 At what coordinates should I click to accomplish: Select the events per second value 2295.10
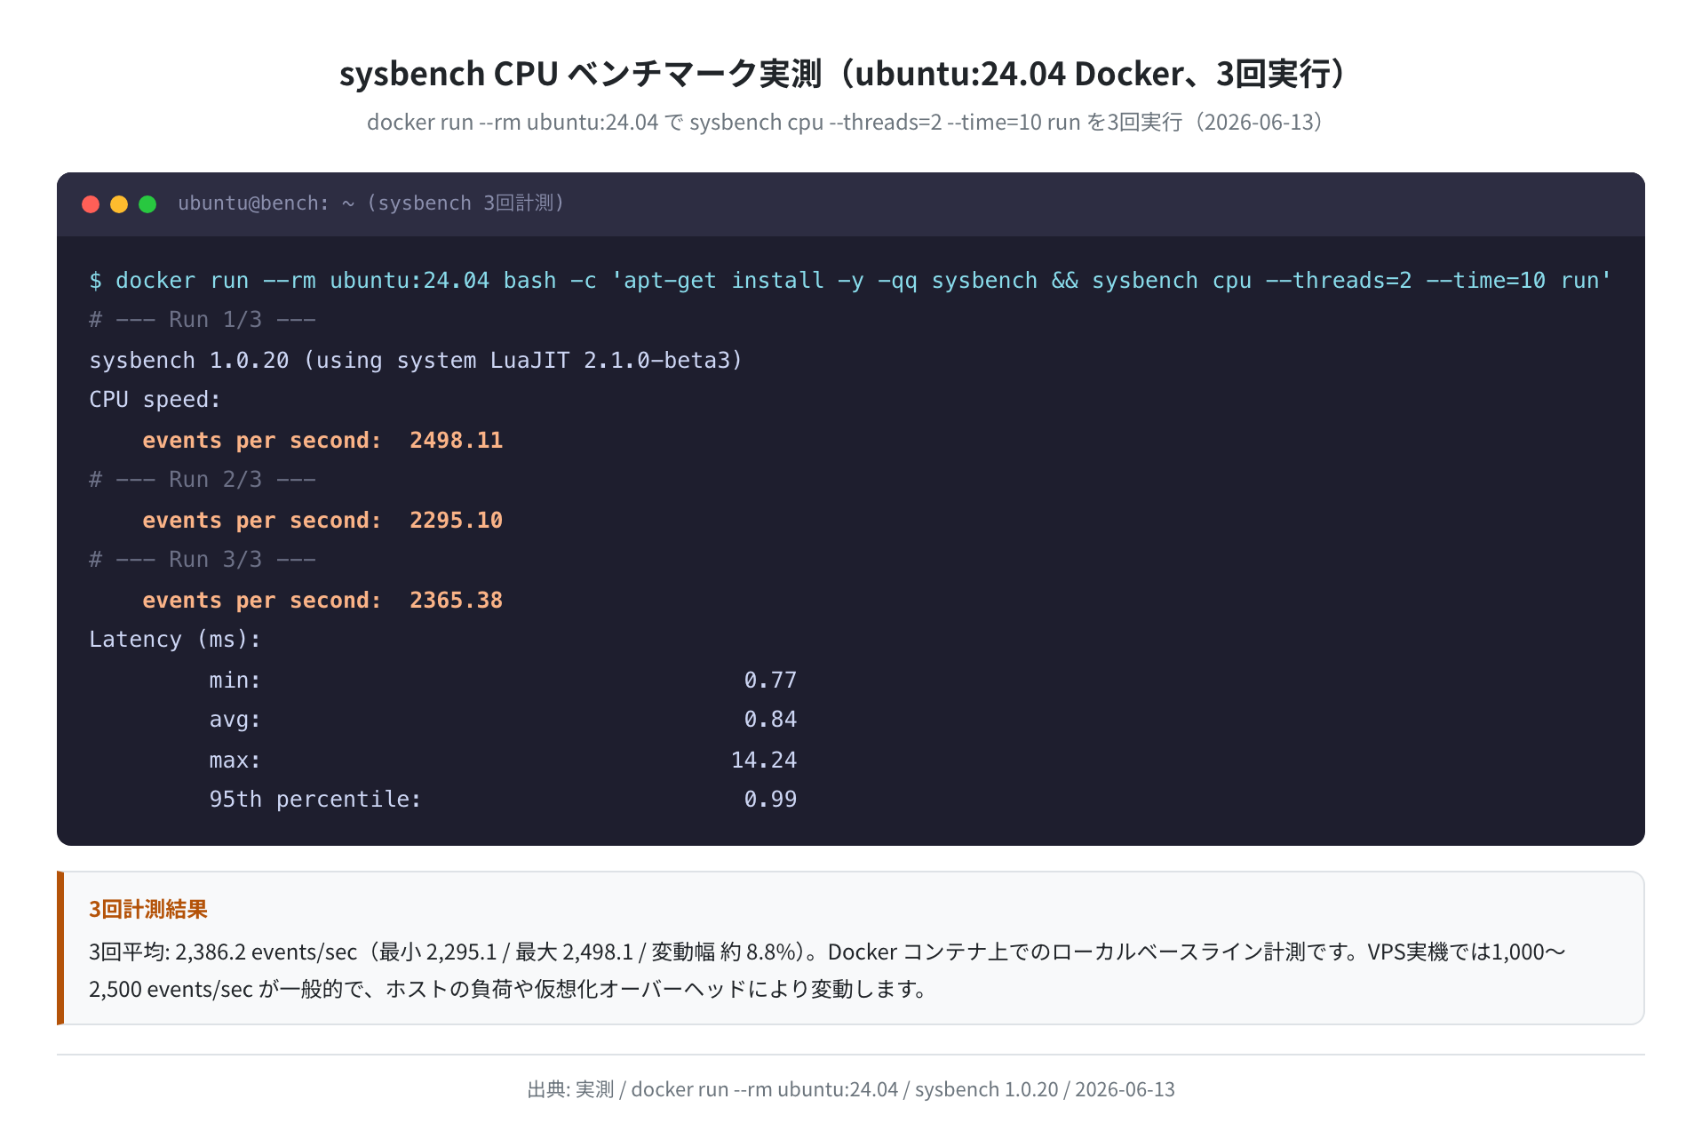[456, 521]
